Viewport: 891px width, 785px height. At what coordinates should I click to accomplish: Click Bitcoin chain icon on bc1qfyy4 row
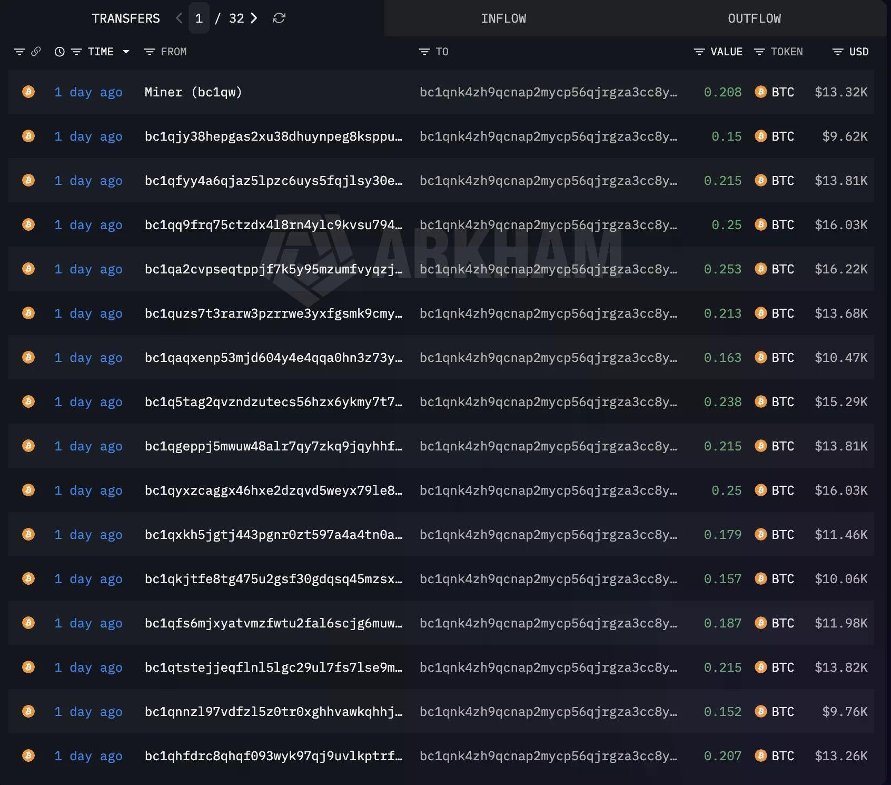coord(28,180)
